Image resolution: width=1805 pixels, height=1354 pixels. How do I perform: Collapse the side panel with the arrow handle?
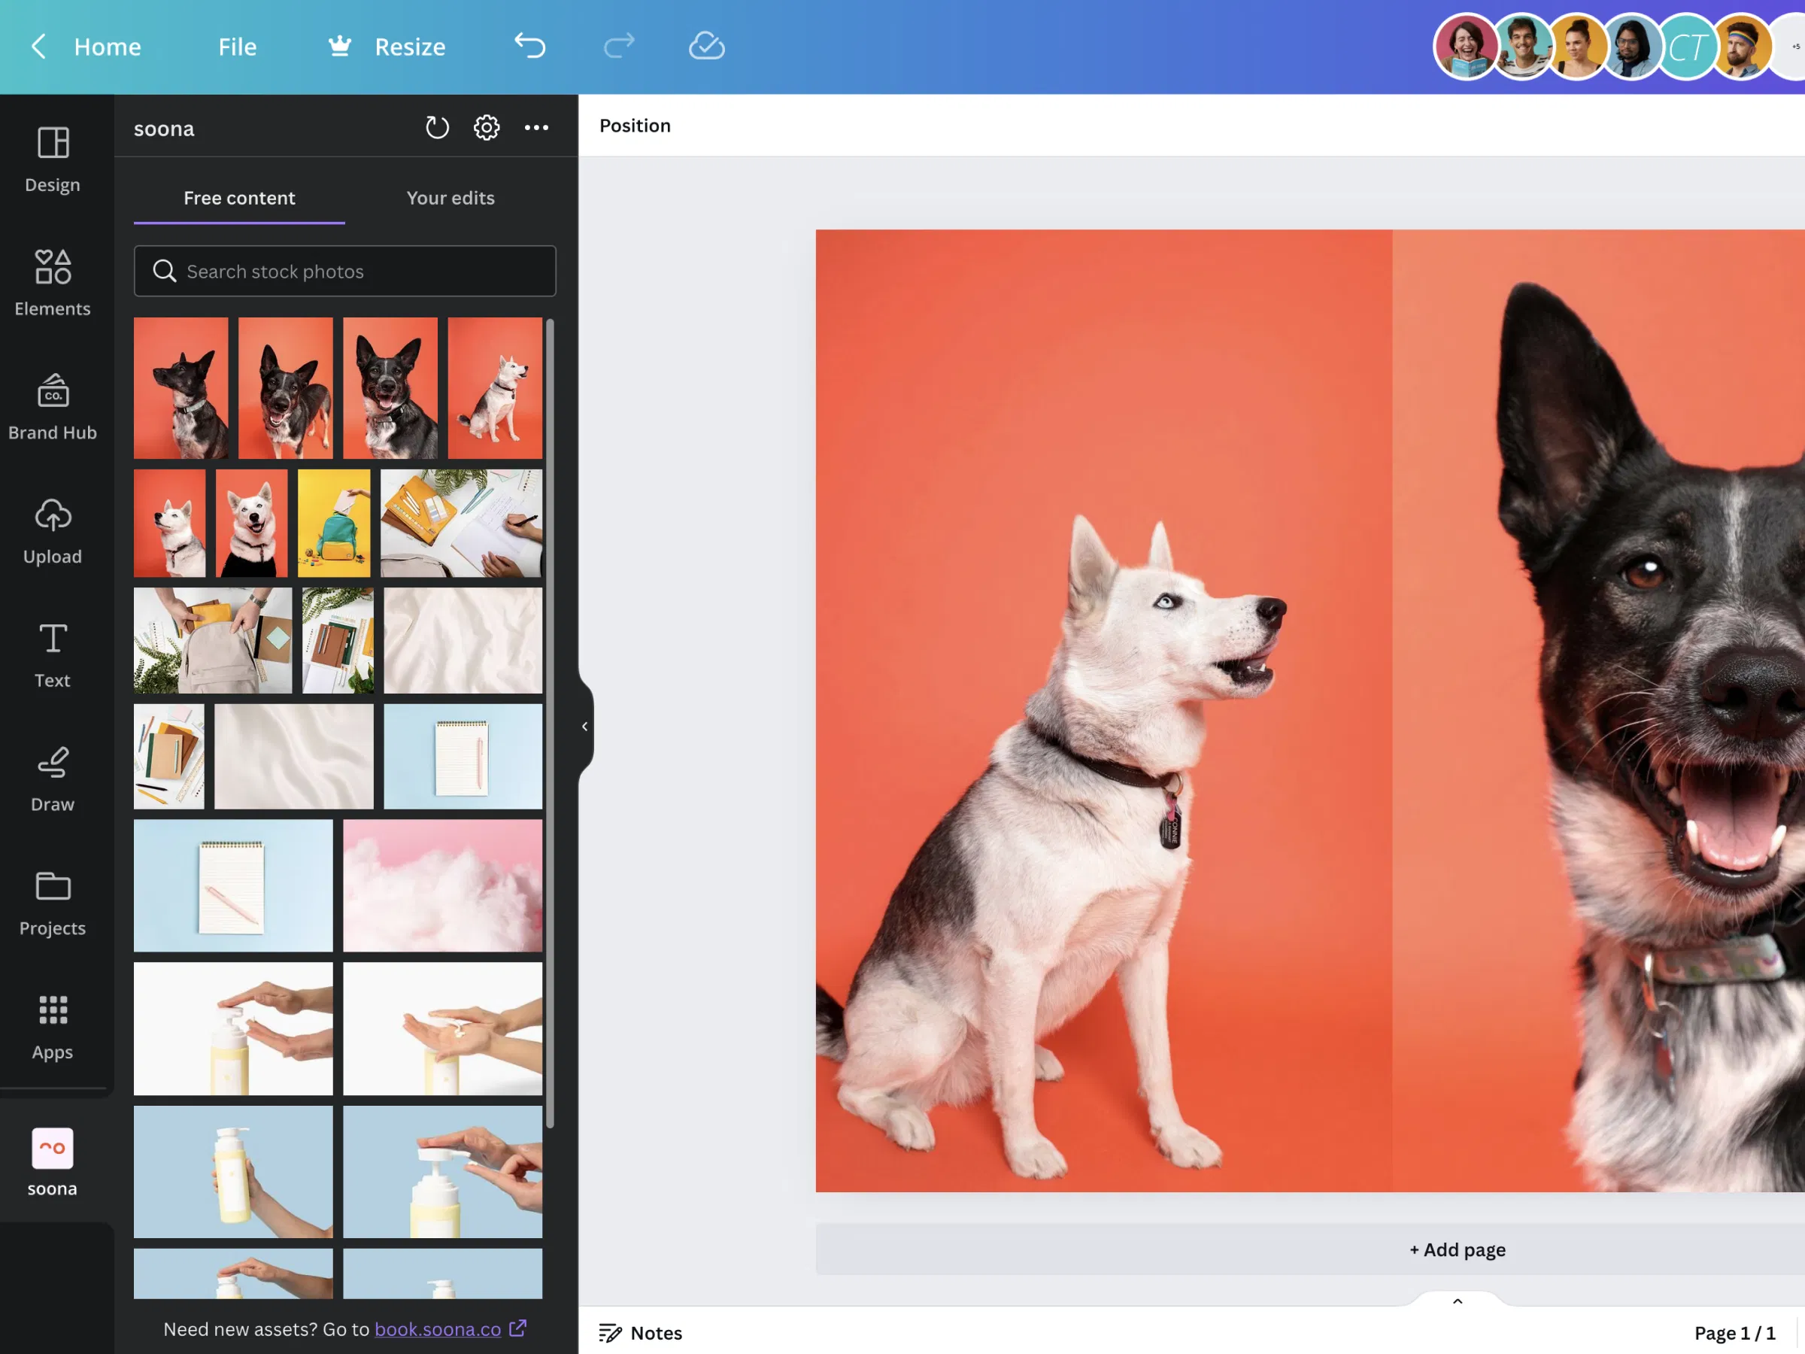pos(585,726)
